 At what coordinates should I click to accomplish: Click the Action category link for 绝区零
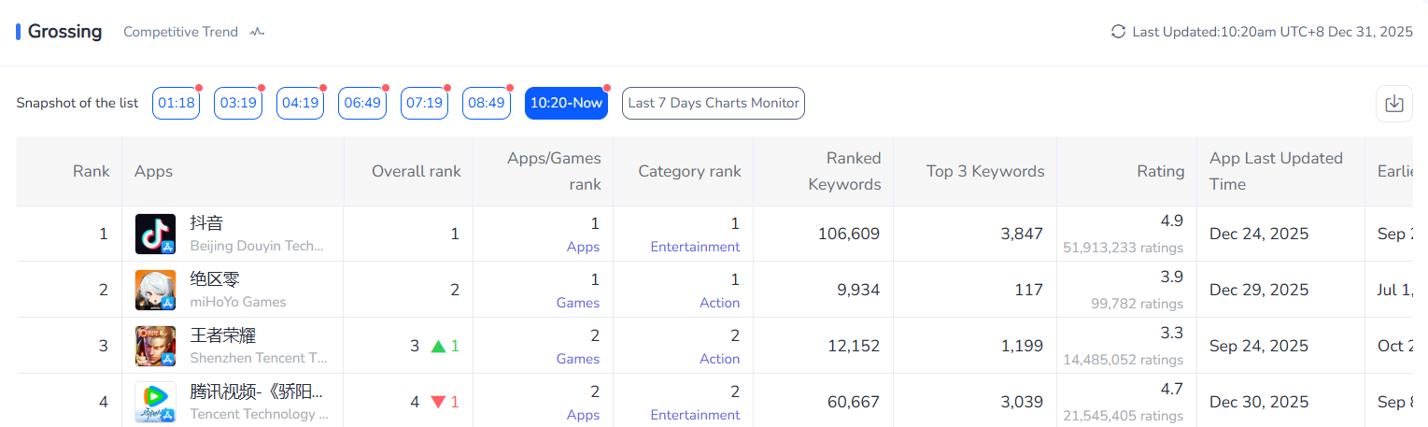(719, 303)
